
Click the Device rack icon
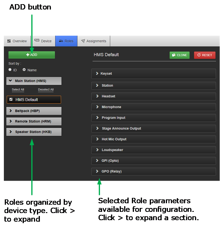tap(37, 40)
